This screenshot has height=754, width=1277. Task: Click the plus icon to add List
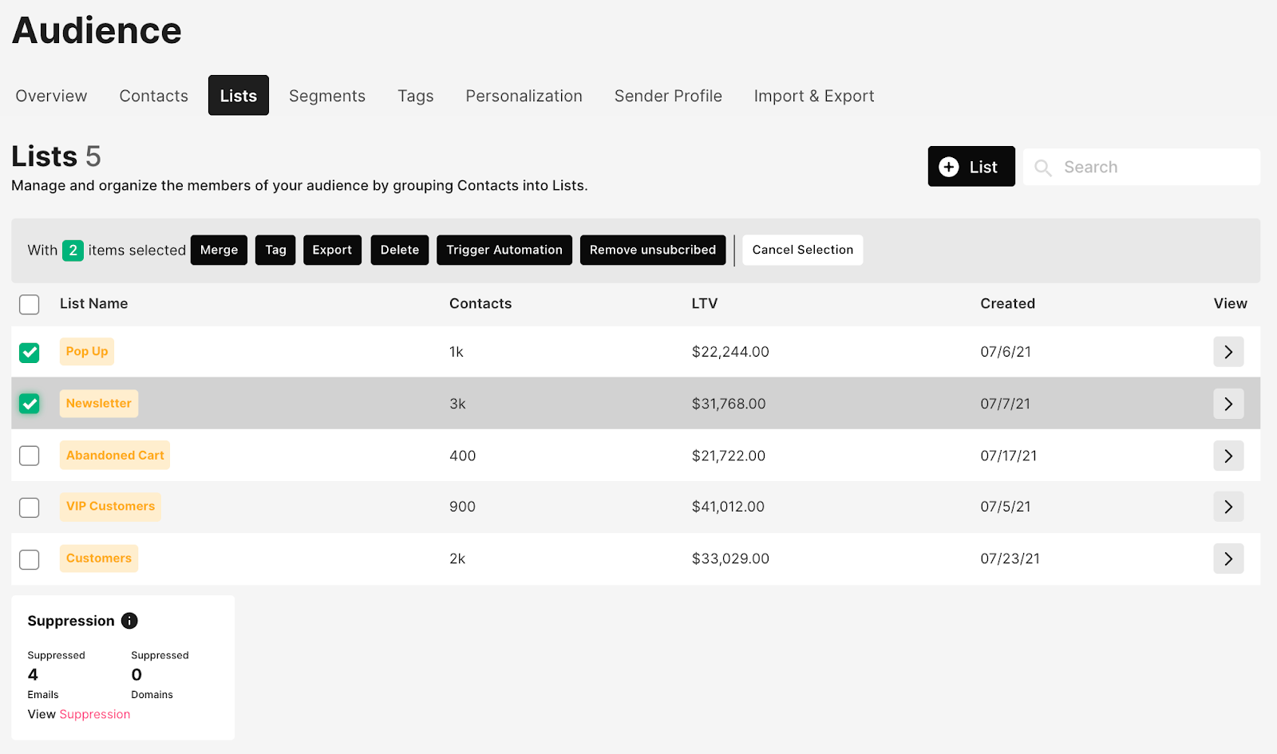(x=948, y=167)
